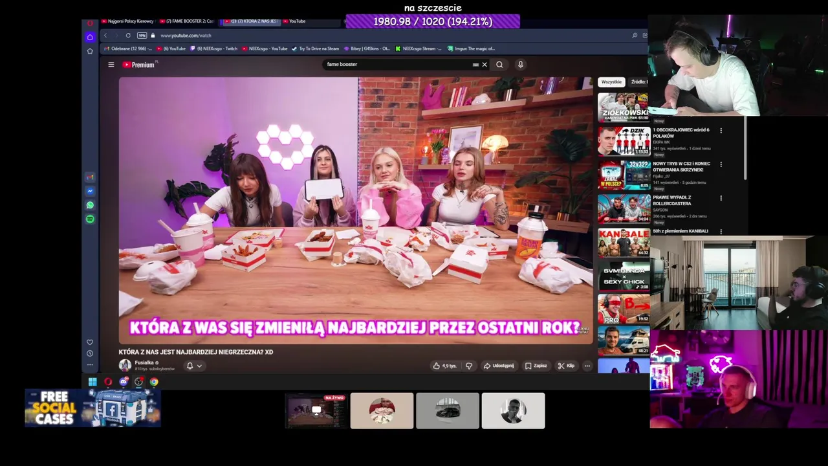Go to YouTube Premium home logo
This screenshot has width=828, height=466.
coord(139,65)
